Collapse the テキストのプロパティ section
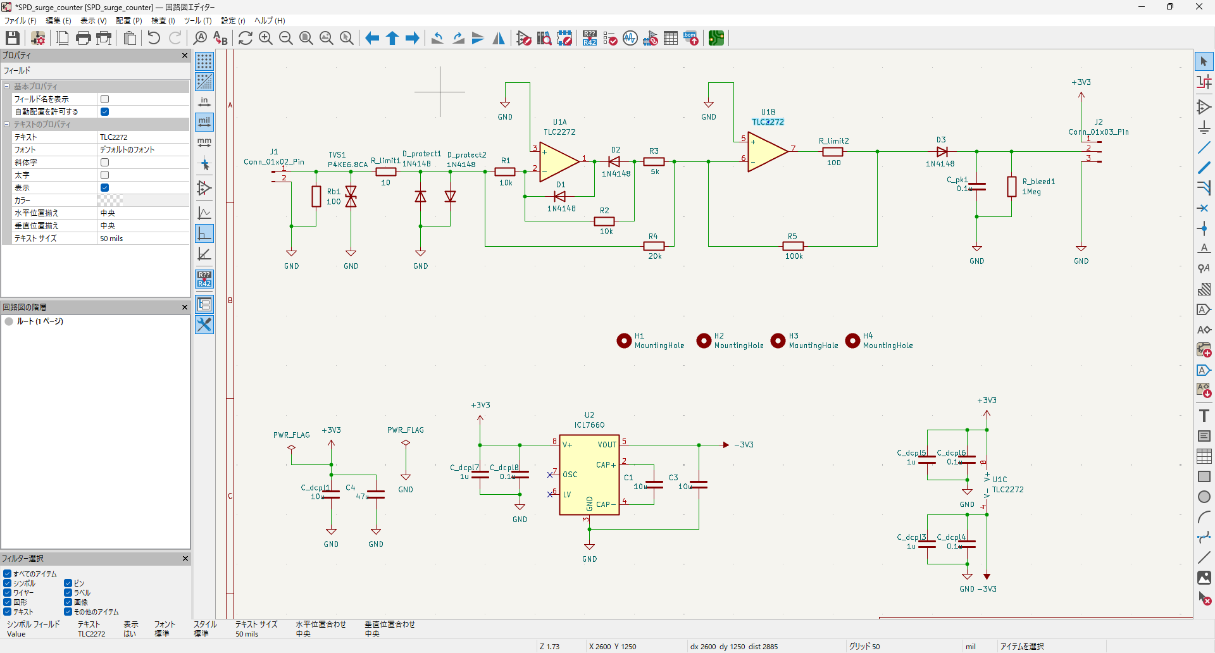Screen dimensions: 1215x653 [7, 125]
